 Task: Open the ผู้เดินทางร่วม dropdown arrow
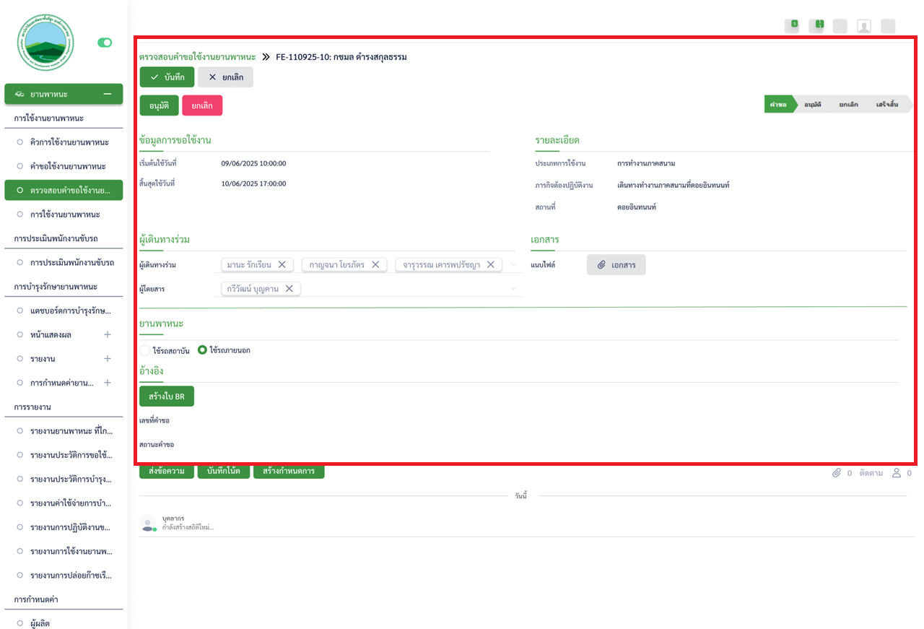514,265
